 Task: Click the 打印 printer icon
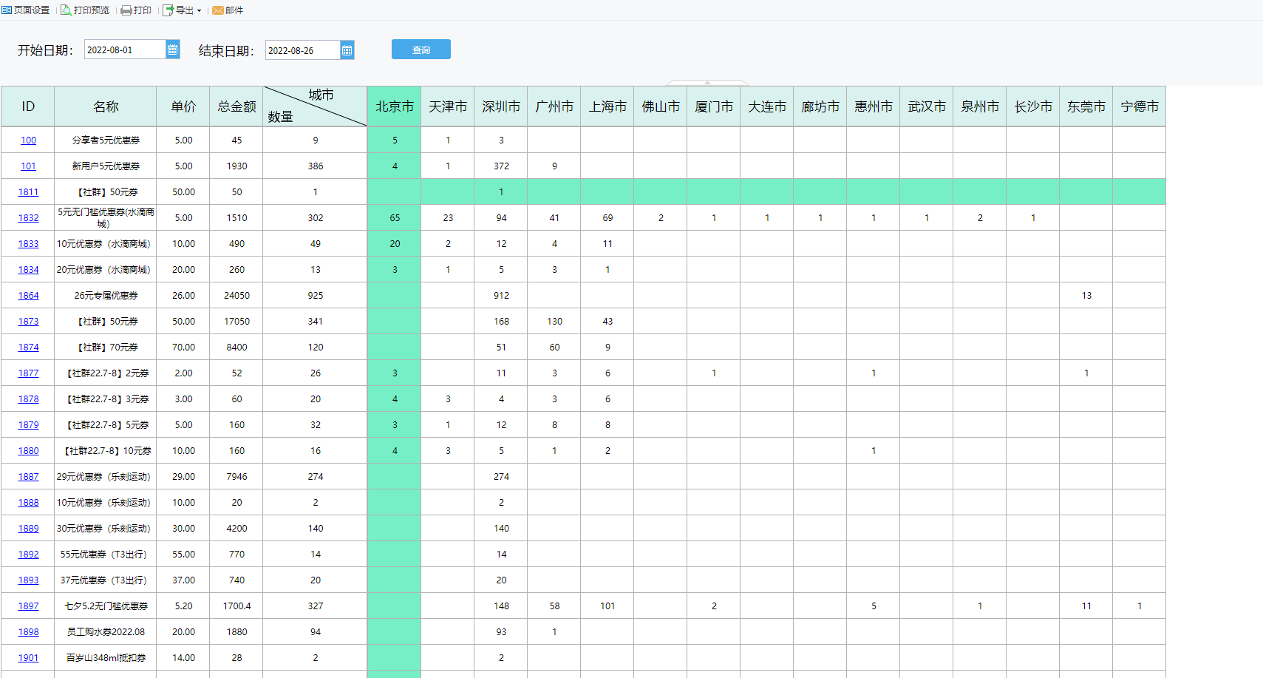(x=126, y=10)
